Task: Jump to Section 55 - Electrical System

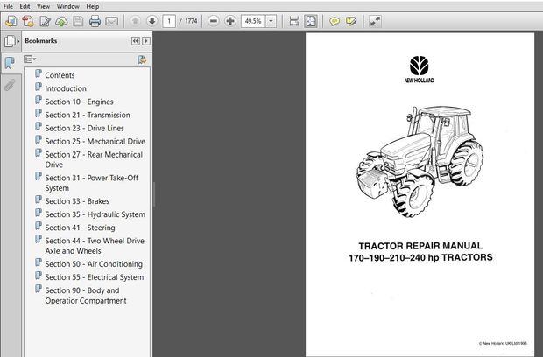Action: (x=94, y=277)
